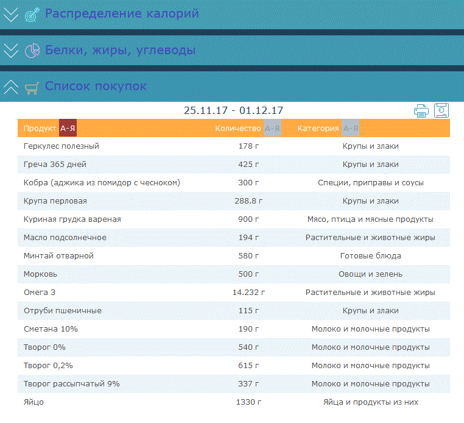Viewport: 464px width, 423px height.
Task: Open the Белки, жиры, углеводы heading
Action: click(120, 50)
